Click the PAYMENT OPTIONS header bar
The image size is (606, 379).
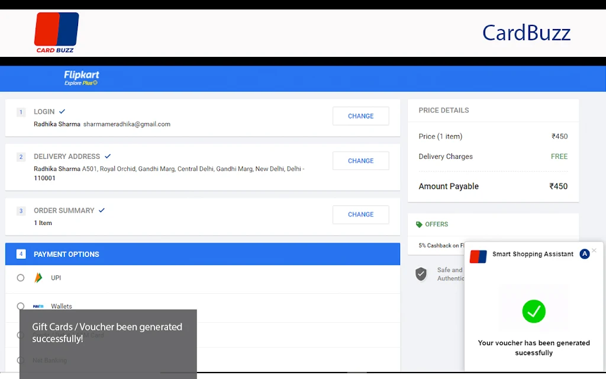tap(202, 254)
